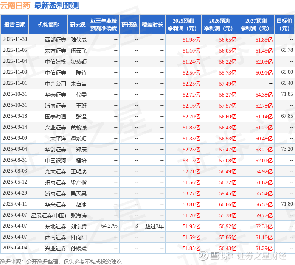Viewport: 295px width, 265px height.
Task: Click target price 71.85
Action: (x=287, y=94)
